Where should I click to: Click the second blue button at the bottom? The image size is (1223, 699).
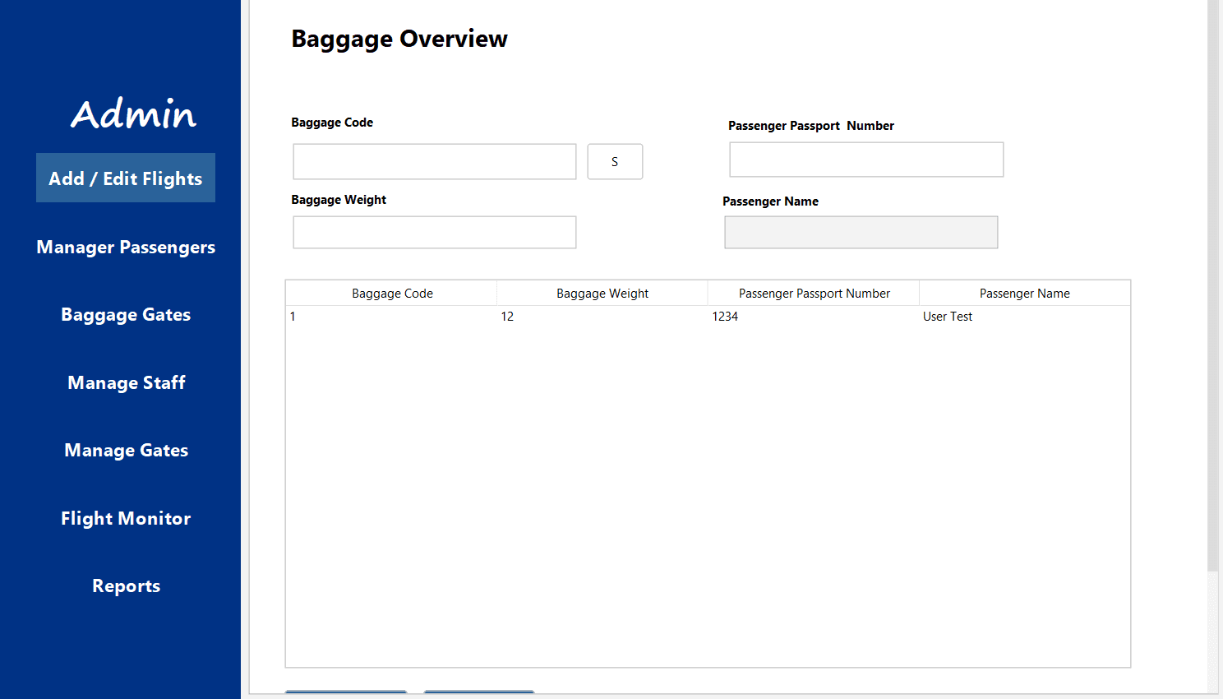pos(478,695)
